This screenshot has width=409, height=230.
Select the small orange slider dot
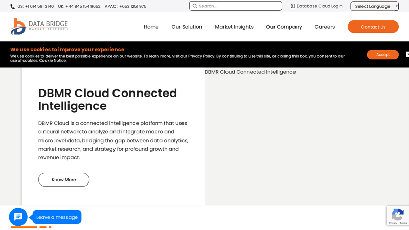pyautogui.click(x=50, y=227)
